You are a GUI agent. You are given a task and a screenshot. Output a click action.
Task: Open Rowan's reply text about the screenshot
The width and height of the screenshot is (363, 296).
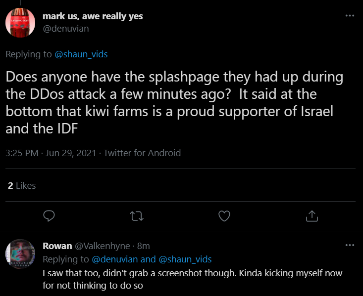pos(192,279)
